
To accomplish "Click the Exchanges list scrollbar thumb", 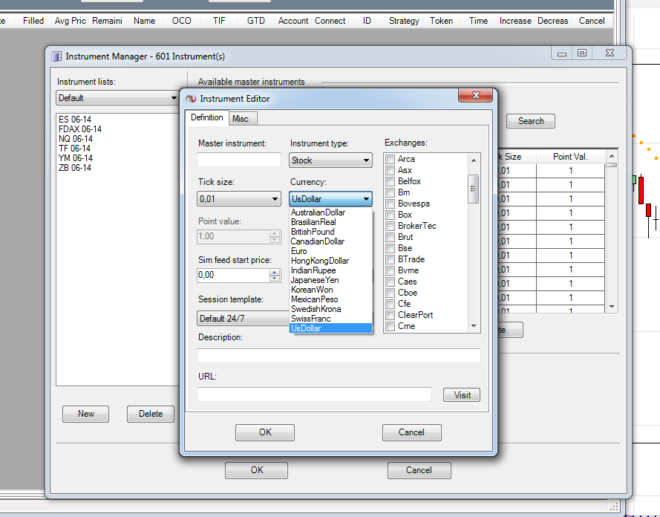I will pyautogui.click(x=474, y=189).
